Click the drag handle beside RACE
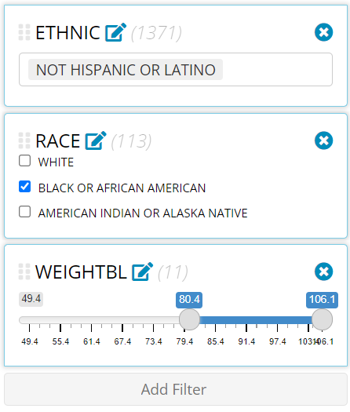The height and width of the screenshot is (412, 350). tap(24, 140)
